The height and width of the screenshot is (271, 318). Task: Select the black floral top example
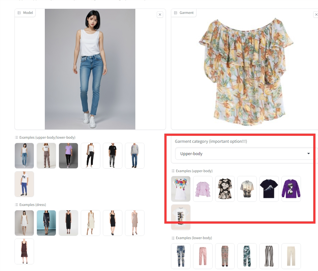pyautogui.click(x=225, y=189)
